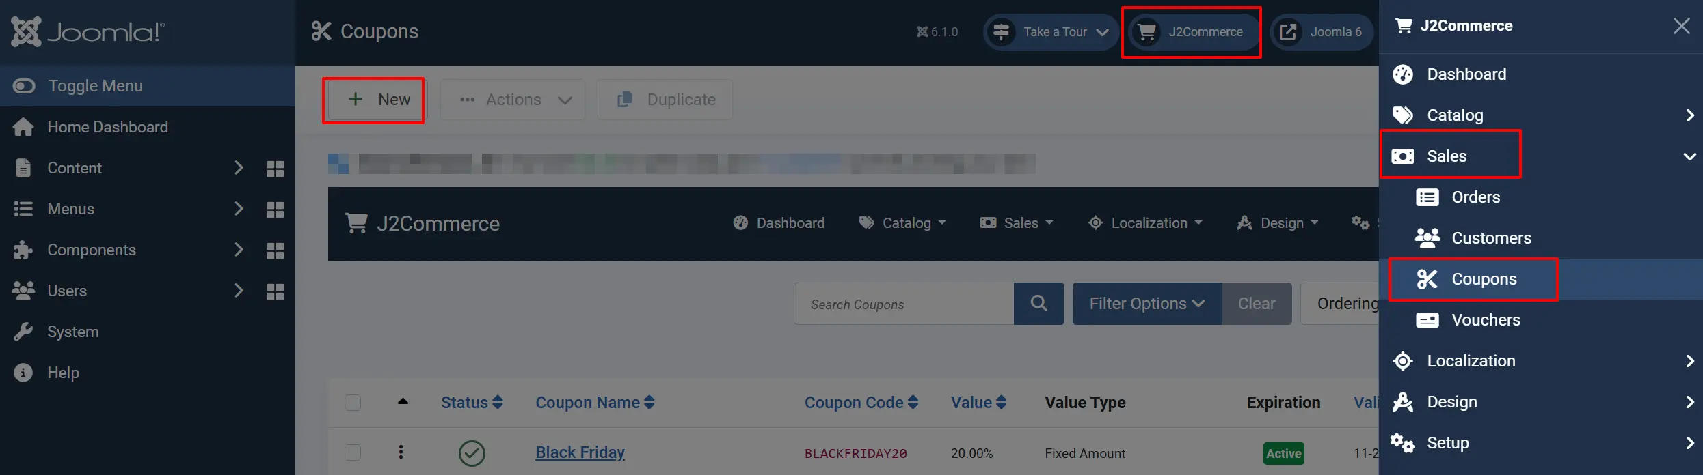Open the Black Friday coupon link
The width and height of the screenshot is (1703, 475).
(x=580, y=452)
